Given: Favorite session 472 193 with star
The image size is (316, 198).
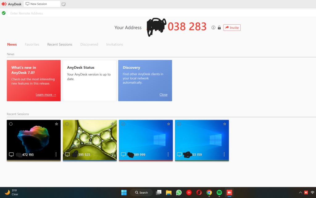Looking at the screenshot, I should tap(56, 124).
